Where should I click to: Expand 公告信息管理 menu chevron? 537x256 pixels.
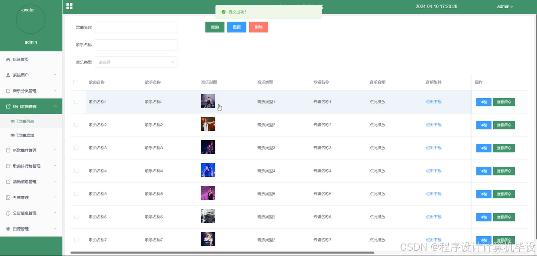pos(55,213)
